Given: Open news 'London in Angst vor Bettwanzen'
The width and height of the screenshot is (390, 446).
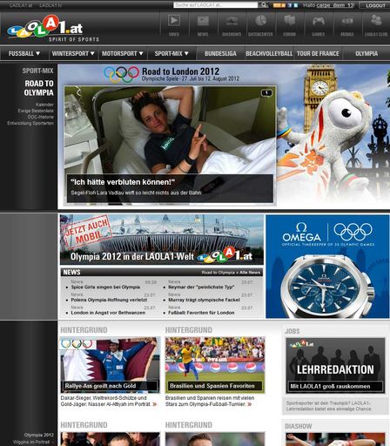Looking at the screenshot, I should click(108, 313).
